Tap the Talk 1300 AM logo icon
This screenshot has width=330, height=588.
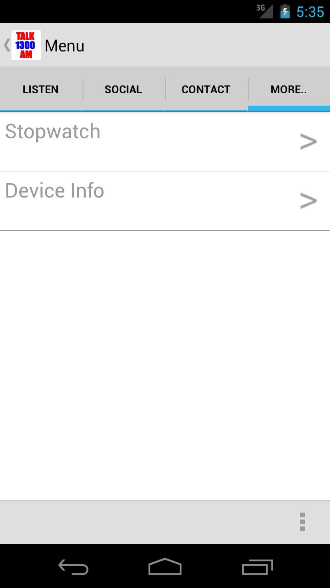coord(26,45)
